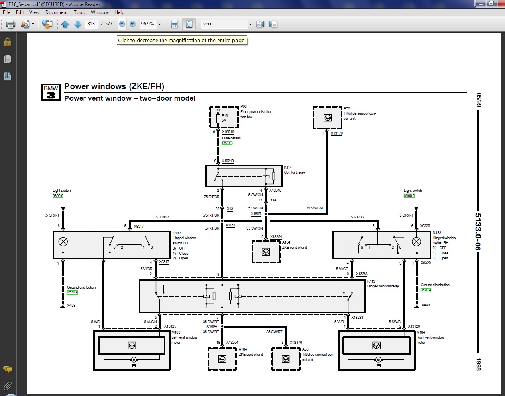Click the zoom in plus button
The height and width of the screenshot is (396, 505).
pos(132,24)
